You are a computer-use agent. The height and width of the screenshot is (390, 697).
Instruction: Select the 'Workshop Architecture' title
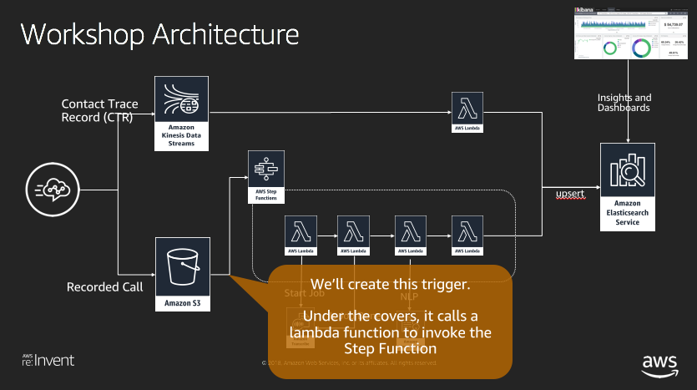coord(159,34)
